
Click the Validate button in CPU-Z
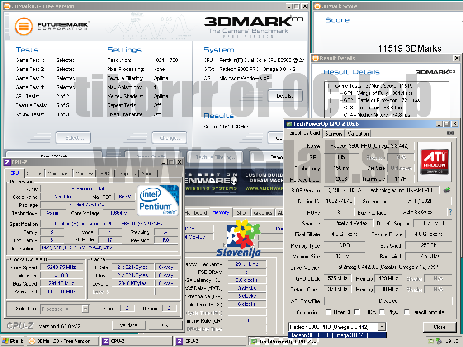(128, 325)
